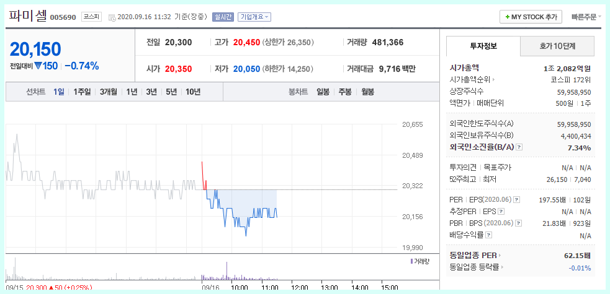
Task: Click the 상장주식수 value 59,958,950
Action: (574, 92)
